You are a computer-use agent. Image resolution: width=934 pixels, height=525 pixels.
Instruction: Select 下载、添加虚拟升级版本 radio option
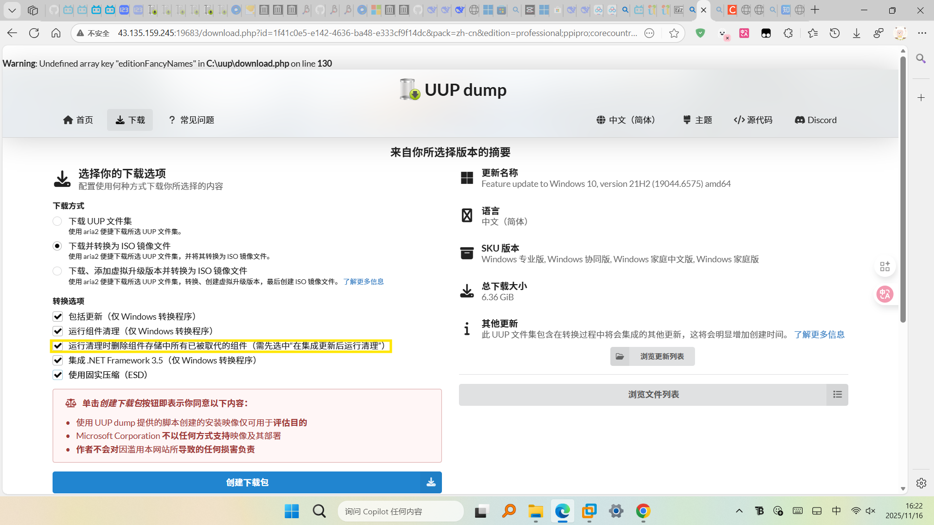(57, 271)
